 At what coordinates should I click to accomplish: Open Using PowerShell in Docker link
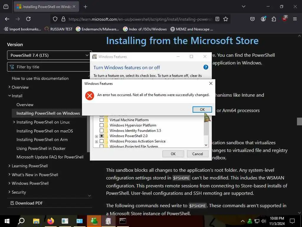(41, 148)
